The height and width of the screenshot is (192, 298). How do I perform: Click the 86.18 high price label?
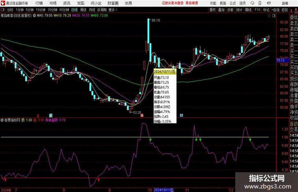point(156,20)
